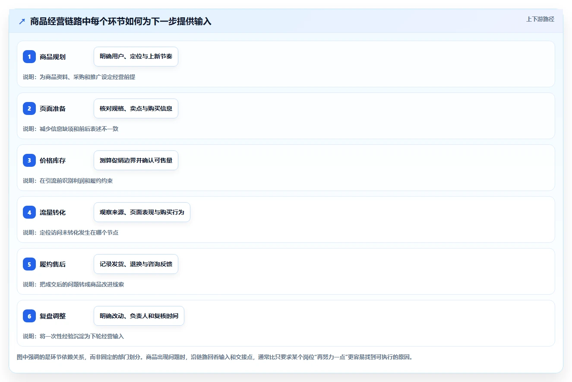Open the 记录发货、退换与咨询反馈 chip
This screenshot has height=382, width=572.
136,264
